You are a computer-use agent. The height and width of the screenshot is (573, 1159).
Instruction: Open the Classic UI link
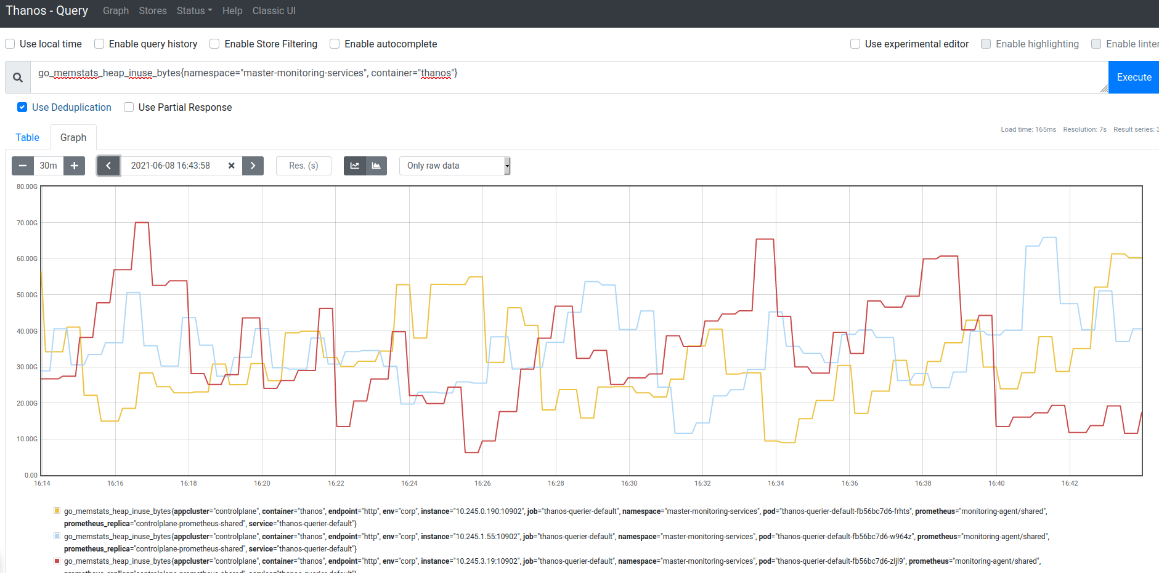pos(274,10)
